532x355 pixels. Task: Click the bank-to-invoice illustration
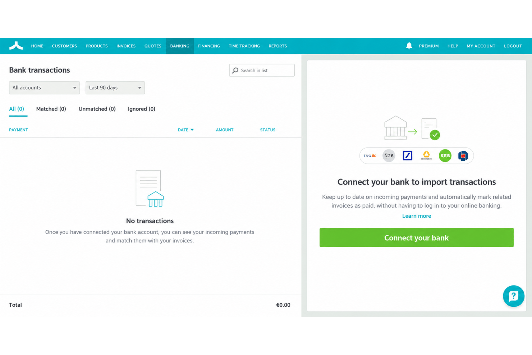[412, 128]
